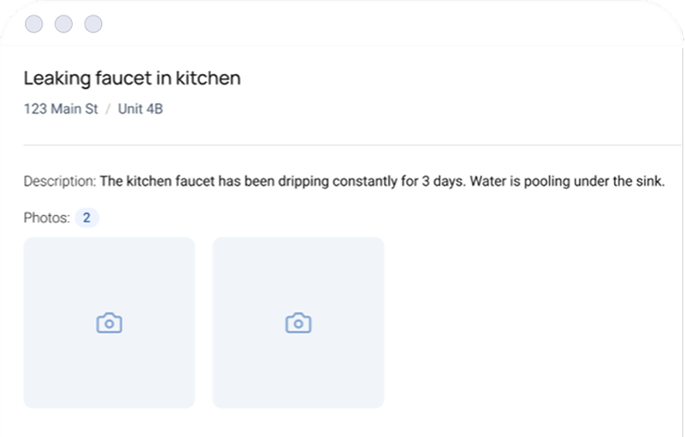Click the photo count badge showing 2
Screen dimensions: 685x437
[x=86, y=218]
